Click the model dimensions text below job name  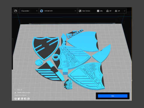coord(20,95)
